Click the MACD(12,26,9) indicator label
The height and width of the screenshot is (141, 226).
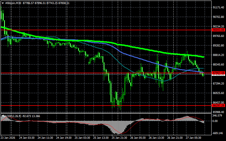12,116
